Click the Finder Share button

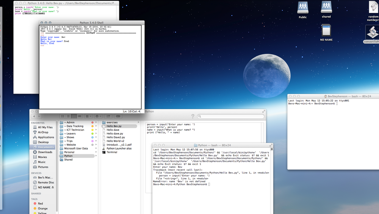coord(108,116)
